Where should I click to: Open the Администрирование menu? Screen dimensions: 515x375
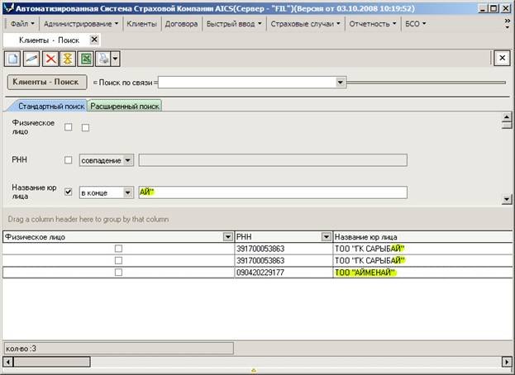[81, 24]
